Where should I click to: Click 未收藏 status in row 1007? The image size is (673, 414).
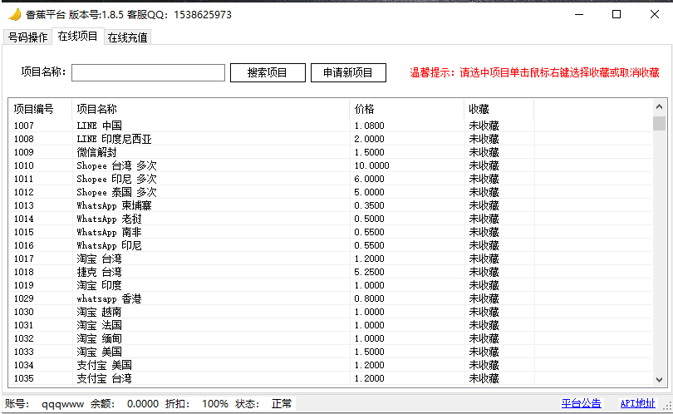(x=484, y=126)
